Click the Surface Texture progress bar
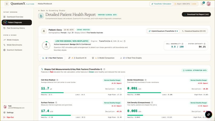215x121 pixels. (81, 115)
